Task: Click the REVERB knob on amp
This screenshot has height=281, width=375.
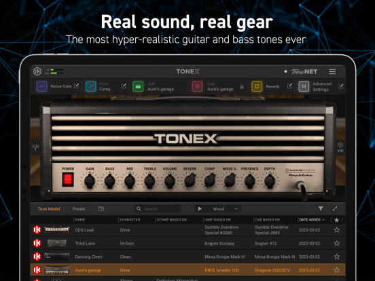Action: (190, 181)
